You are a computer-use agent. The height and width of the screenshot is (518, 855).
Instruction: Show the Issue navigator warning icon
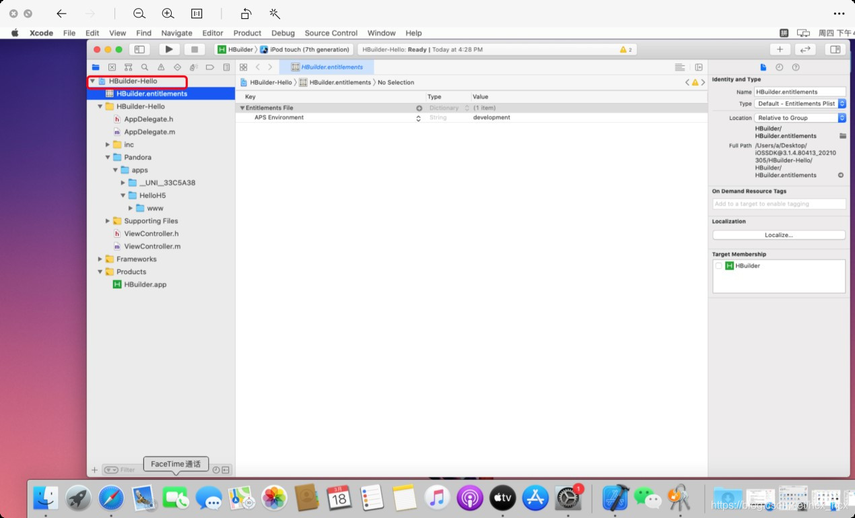(x=161, y=67)
